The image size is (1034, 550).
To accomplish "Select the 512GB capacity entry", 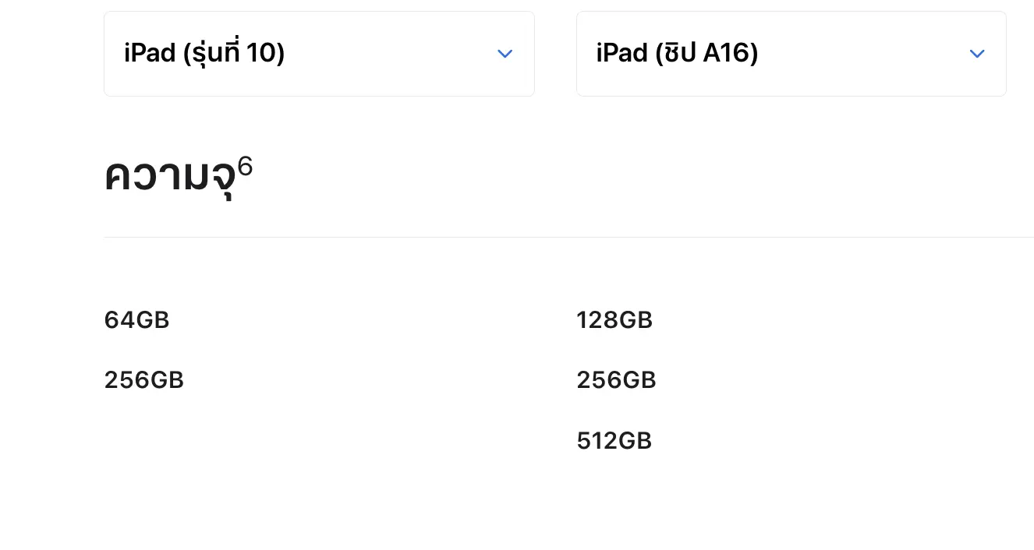I will (x=614, y=441).
